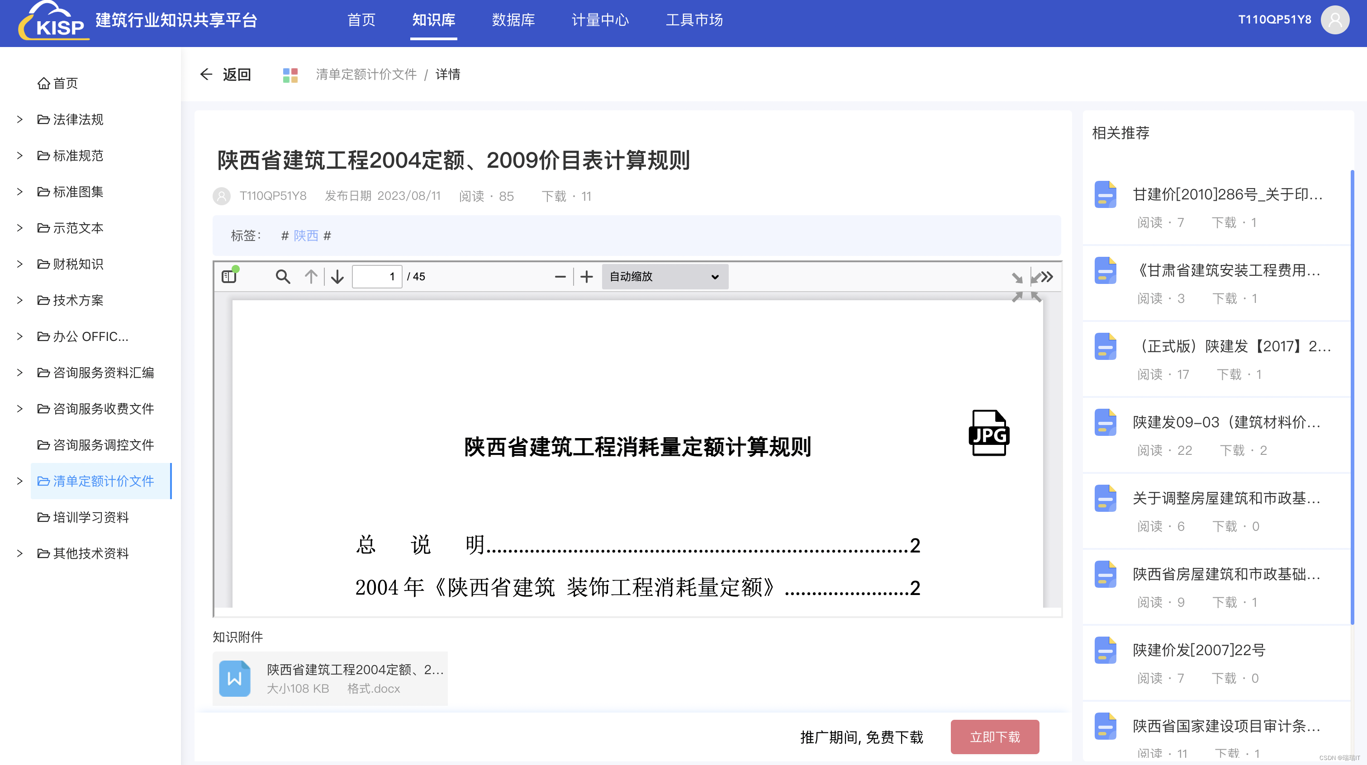Viewport: 1367px width, 765px height.
Task: Click the JPG file icon
Action: pyautogui.click(x=989, y=433)
